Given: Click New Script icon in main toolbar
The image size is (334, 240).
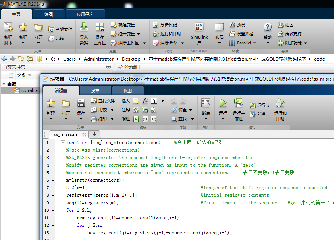Looking at the screenshot, I should (8, 27).
